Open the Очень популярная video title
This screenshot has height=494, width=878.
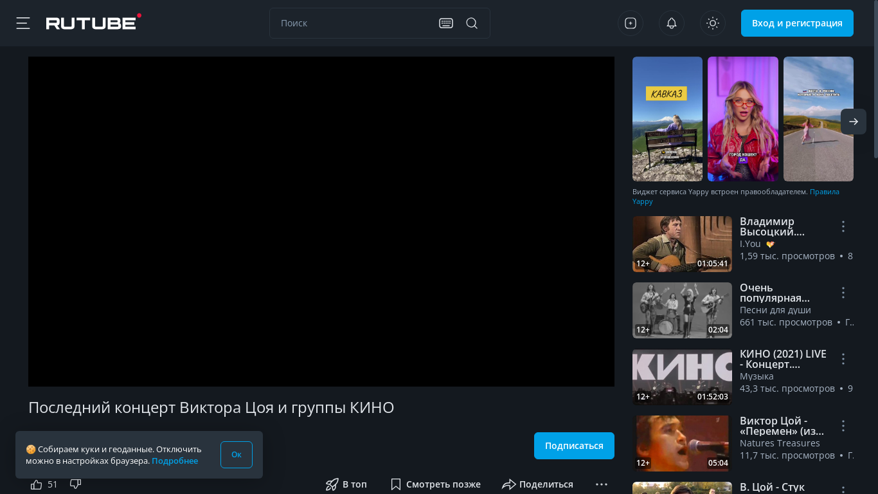click(x=775, y=293)
